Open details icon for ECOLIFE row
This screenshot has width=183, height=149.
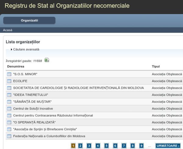[x=9, y=81]
